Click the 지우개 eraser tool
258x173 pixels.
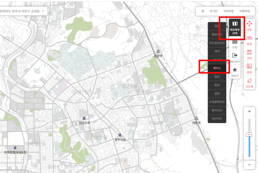[x=249, y=83]
